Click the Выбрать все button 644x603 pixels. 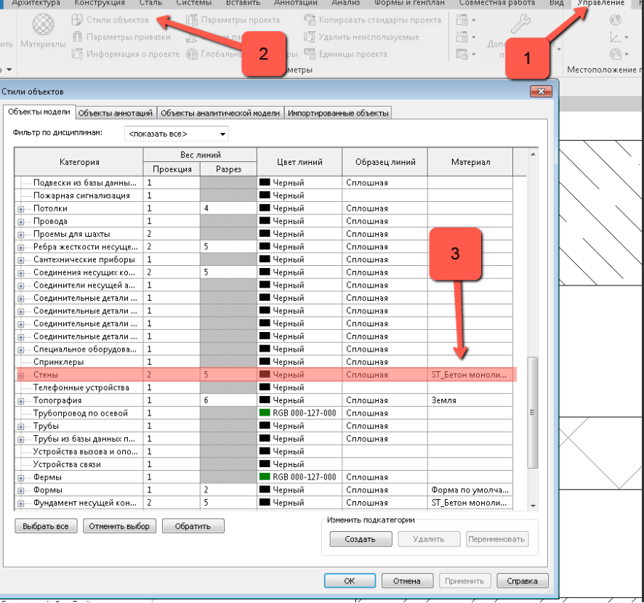click(46, 526)
